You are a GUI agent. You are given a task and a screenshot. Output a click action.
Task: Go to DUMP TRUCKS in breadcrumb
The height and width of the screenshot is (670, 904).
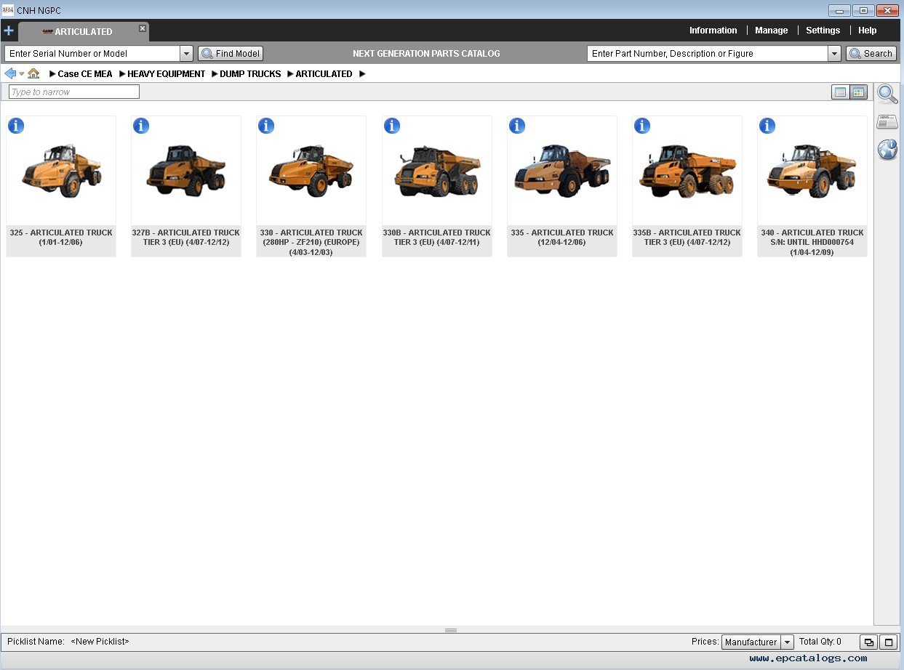click(250, 74)
